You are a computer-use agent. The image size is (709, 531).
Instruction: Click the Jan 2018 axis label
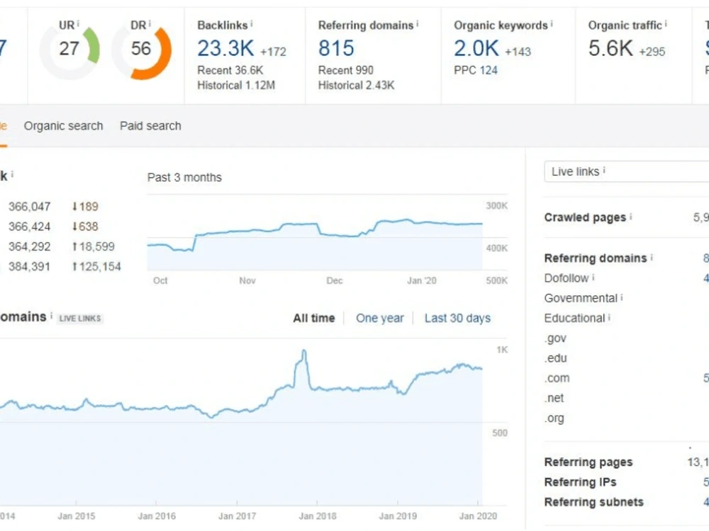pyautogui.click(x=318, y=515)
